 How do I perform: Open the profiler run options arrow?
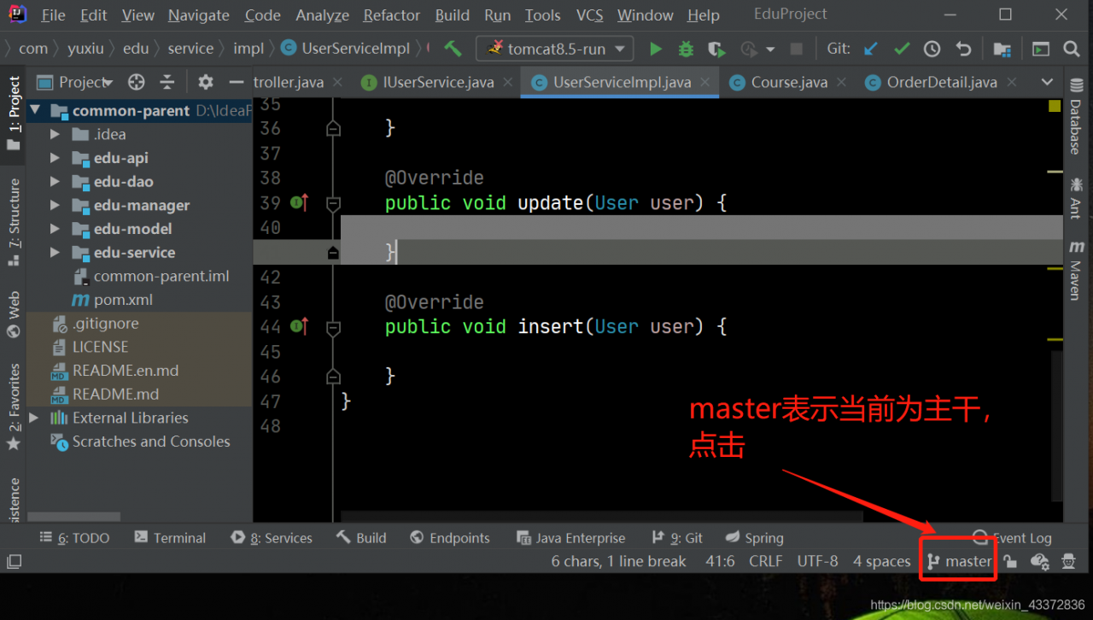click(x=770, y=50)
